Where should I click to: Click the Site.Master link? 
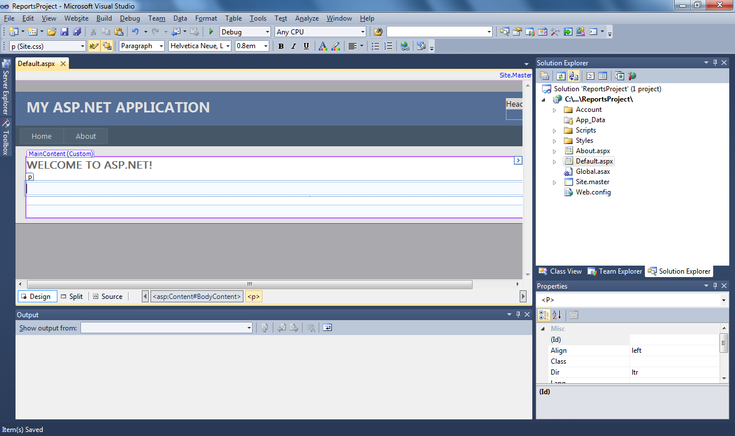tap(515, 75)
